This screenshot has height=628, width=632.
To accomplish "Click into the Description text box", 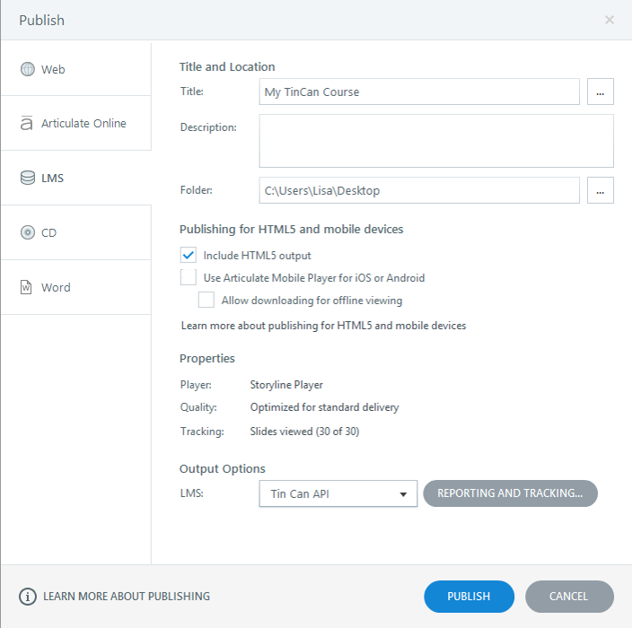I will 436,141.
